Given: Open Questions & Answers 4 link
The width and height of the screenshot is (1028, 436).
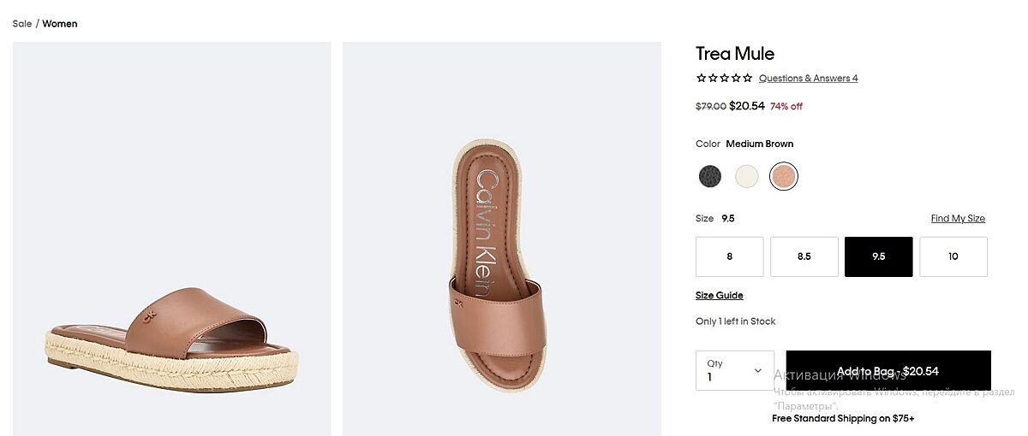Looking at the screenshot, I should click(808, 78).
